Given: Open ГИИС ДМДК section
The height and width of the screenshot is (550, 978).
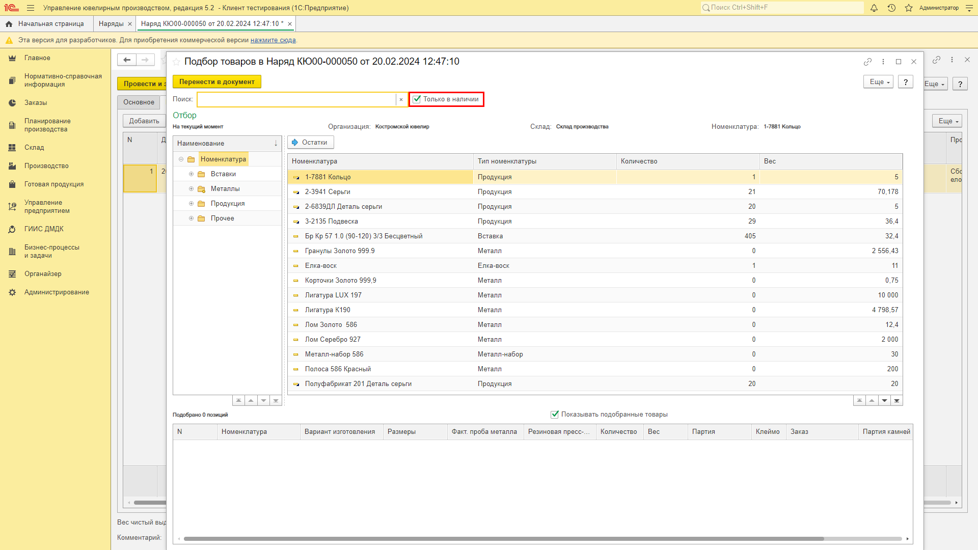Looking at the screenshot, I should [44, 229].
